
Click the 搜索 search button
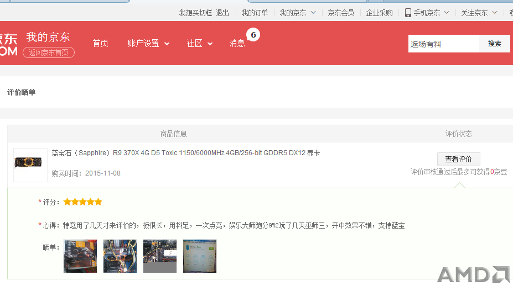494,44
